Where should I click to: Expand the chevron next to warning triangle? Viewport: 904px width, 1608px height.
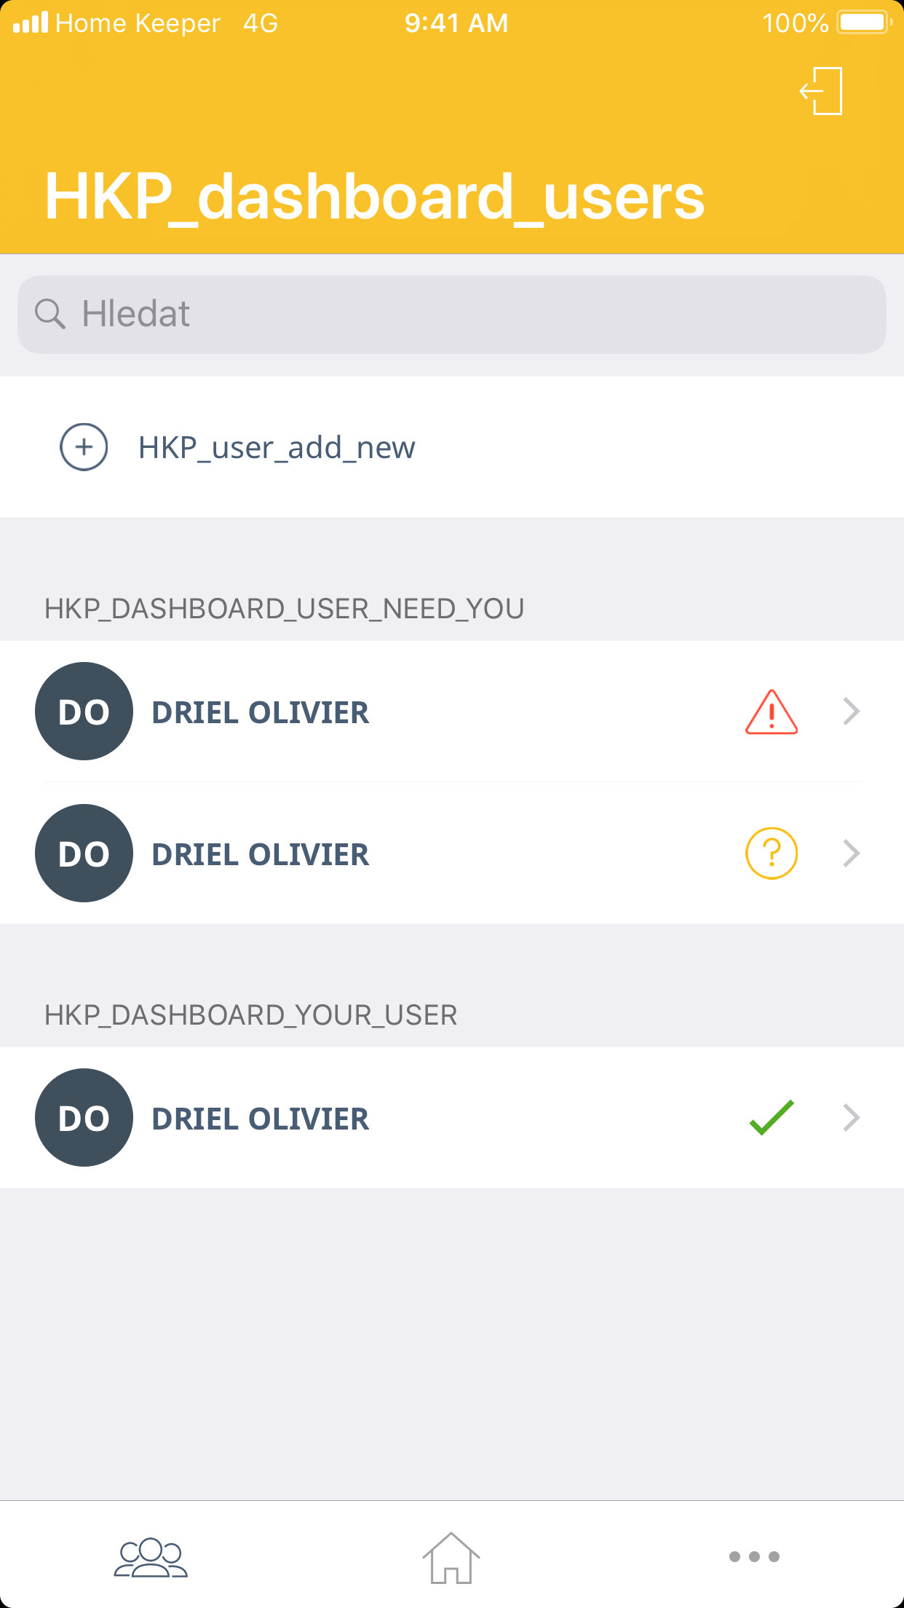coord(852,712)
